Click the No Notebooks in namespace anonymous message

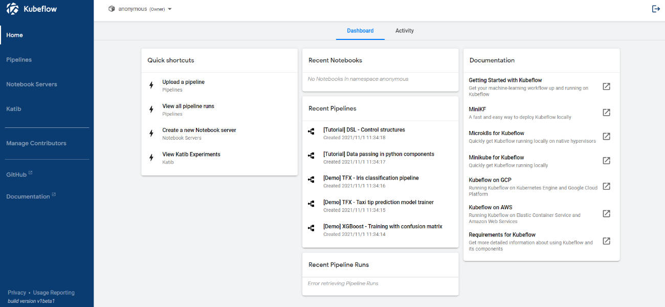pos(358,79)
